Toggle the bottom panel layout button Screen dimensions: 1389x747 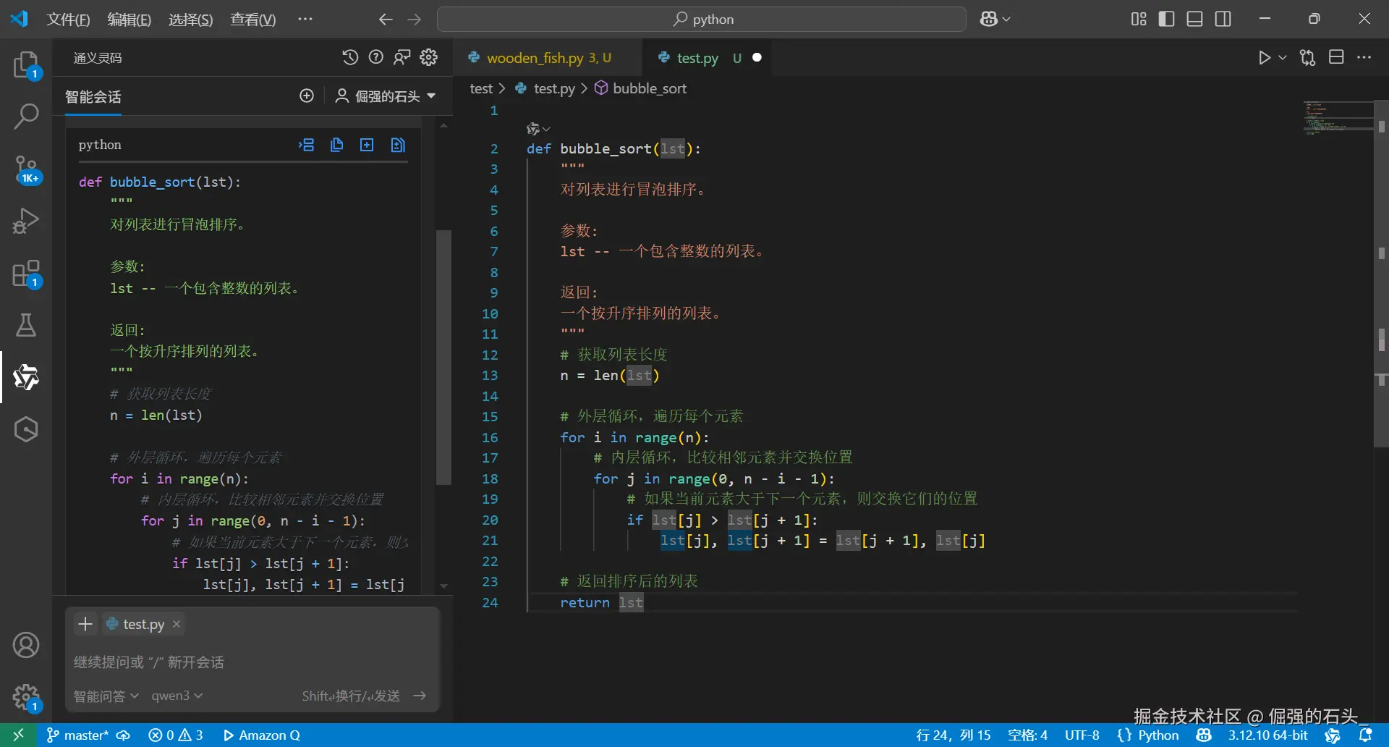(x=1194, y=19)
